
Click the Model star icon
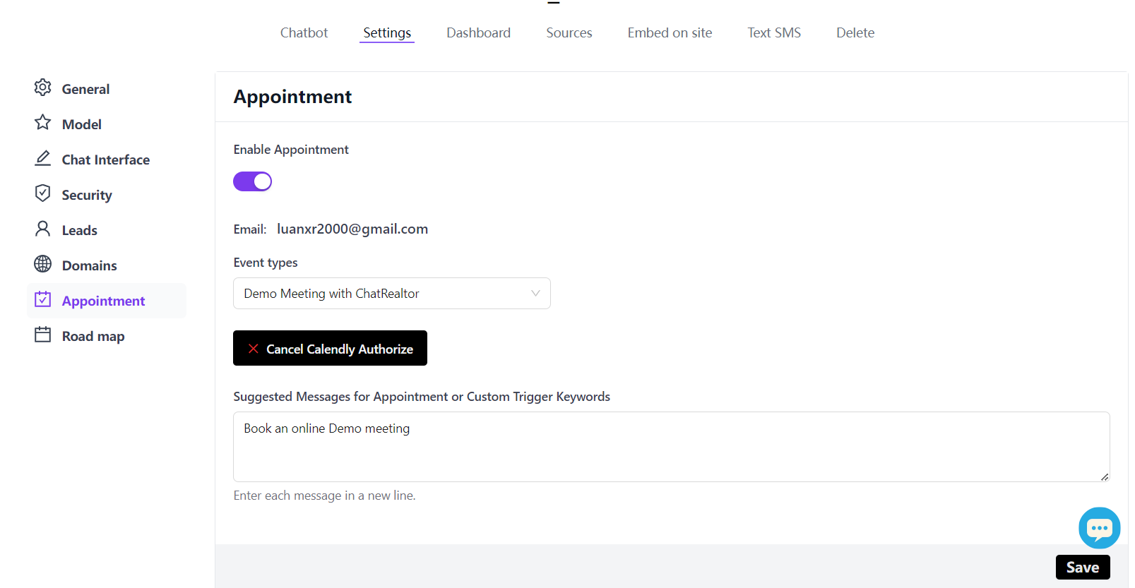click(x=42, y=123)
